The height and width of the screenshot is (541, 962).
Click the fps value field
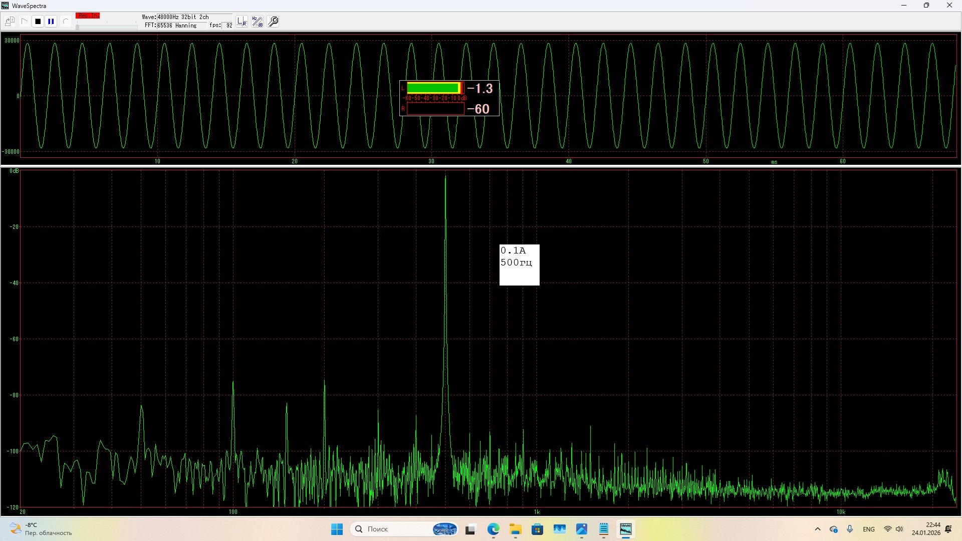228,26
